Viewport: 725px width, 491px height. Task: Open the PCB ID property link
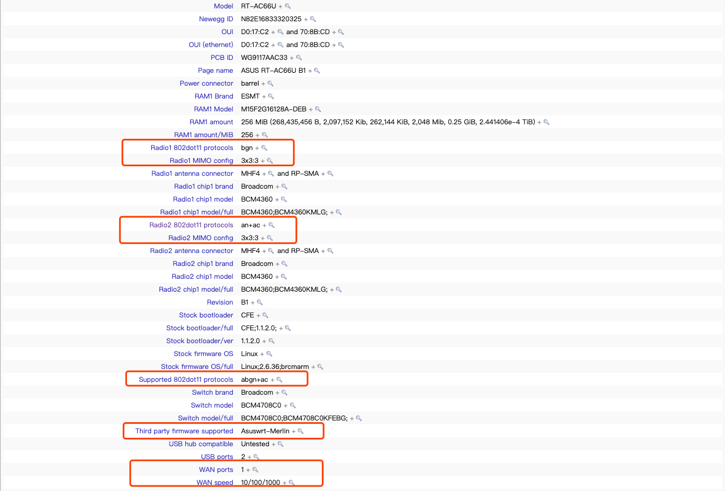point(222,58)
